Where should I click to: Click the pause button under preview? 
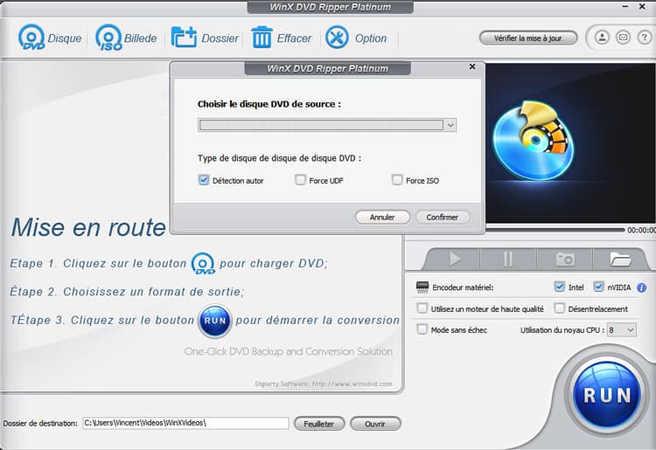click(x=508, y=259)
